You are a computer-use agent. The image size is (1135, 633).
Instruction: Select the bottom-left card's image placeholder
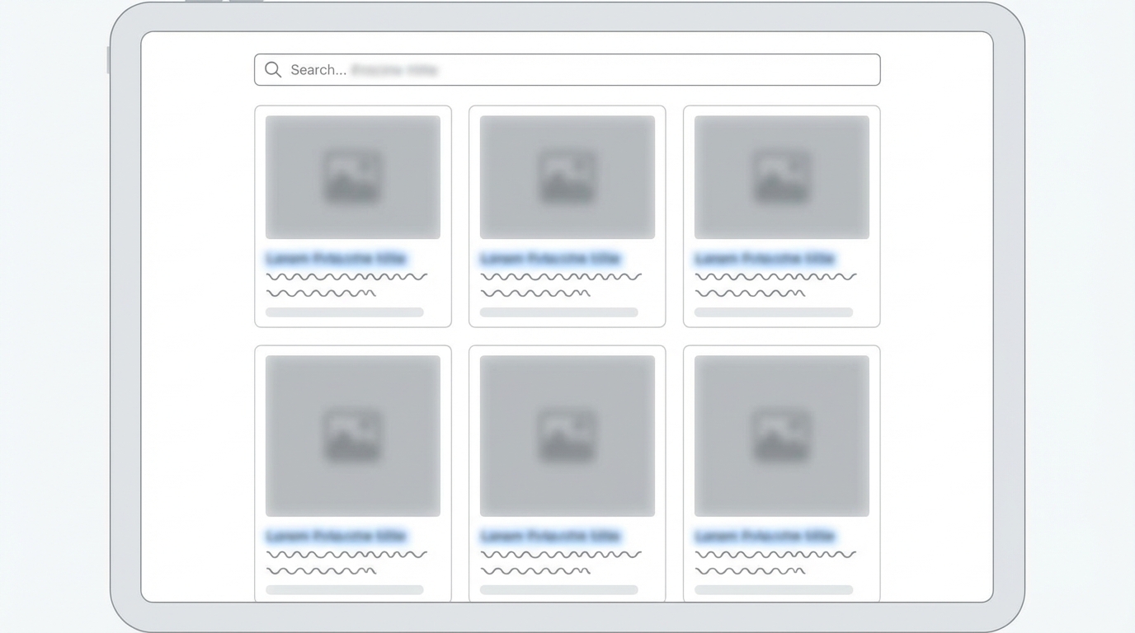tap(353, 436)
